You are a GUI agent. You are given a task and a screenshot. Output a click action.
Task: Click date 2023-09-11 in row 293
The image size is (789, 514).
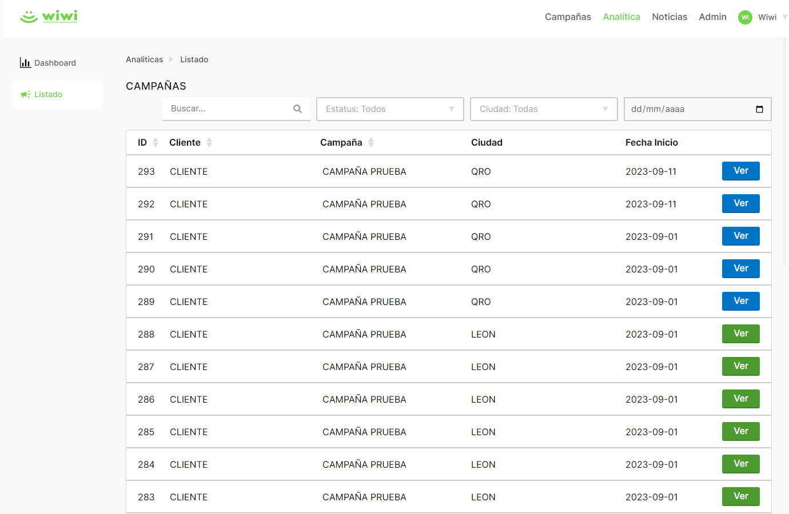click(651, 171)
